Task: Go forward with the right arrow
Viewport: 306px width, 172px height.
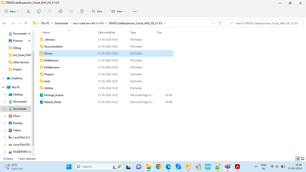Action: click(13, 23)
